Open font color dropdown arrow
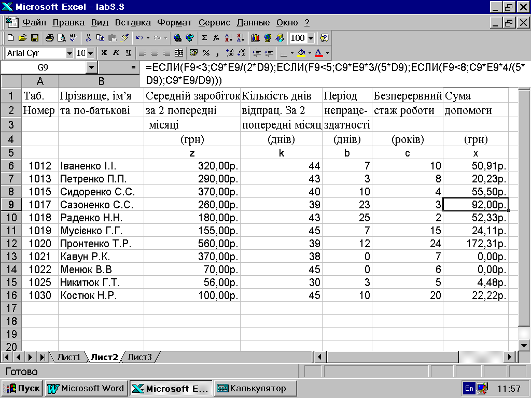The image size is (531, 398). 327,53
